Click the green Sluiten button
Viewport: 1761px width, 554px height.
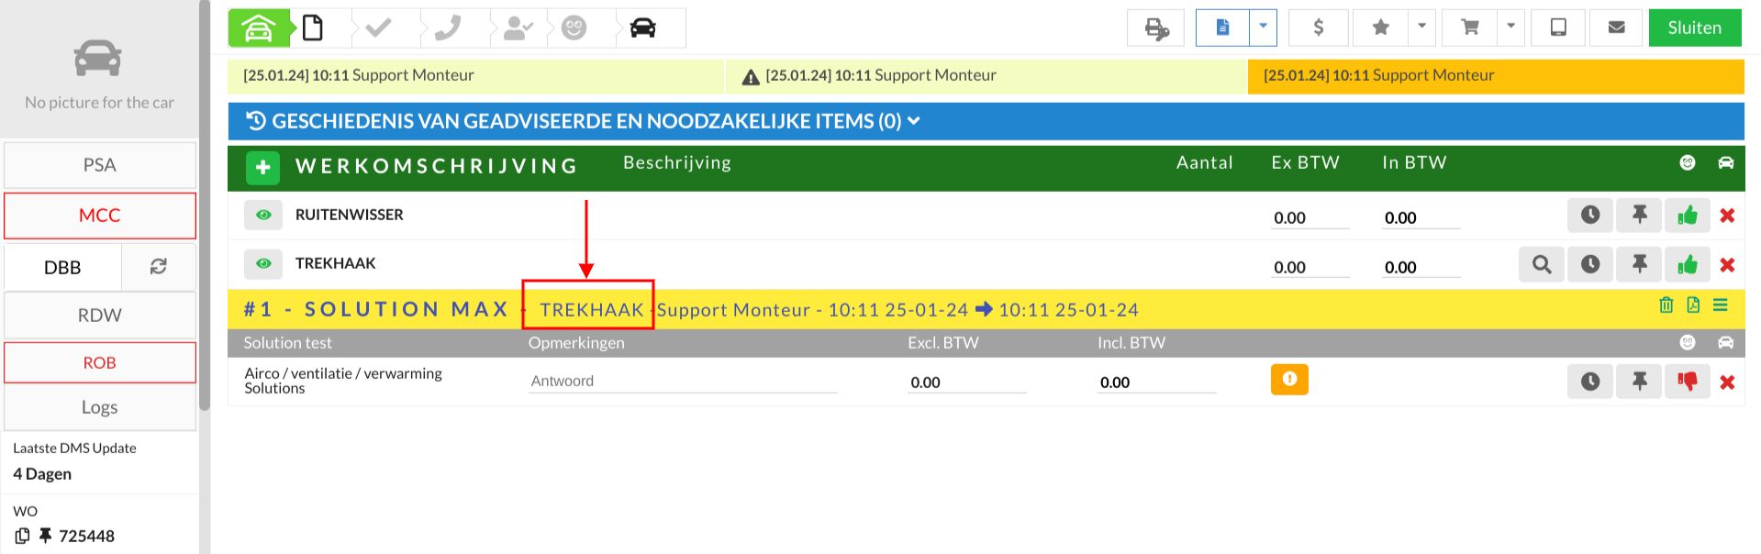pyautogui.click(x=1695, y=28)
